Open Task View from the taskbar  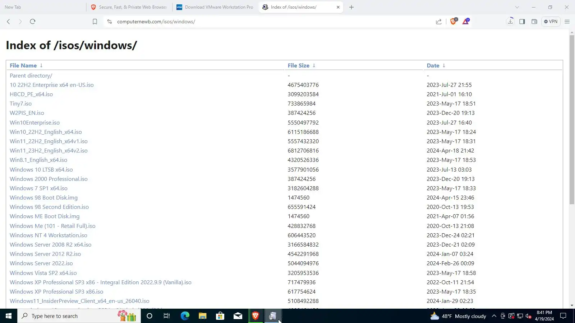[167, 316]
